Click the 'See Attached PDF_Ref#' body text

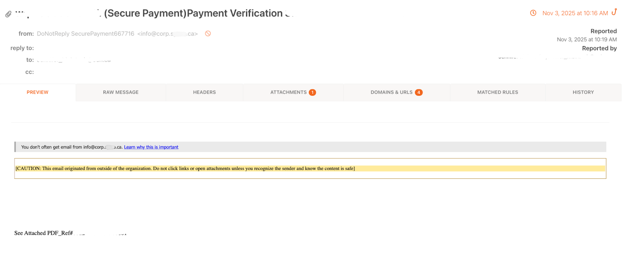[x=43, y=233]
